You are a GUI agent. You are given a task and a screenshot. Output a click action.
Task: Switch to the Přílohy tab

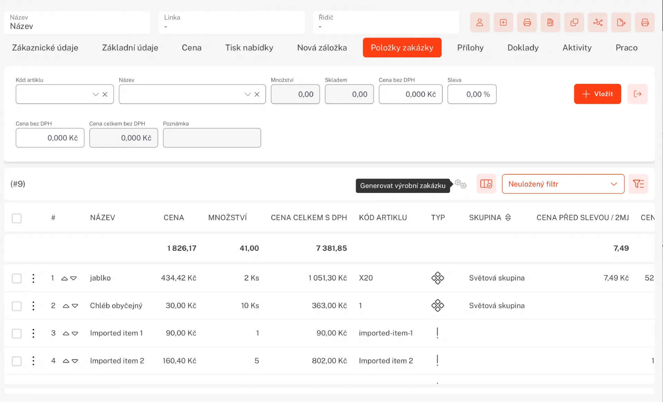click(470, 48)
